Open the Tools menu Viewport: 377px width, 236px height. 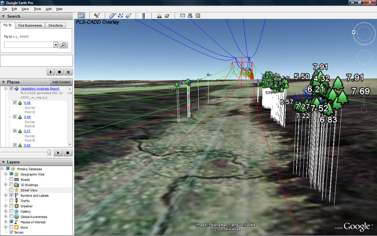[37, 9]
